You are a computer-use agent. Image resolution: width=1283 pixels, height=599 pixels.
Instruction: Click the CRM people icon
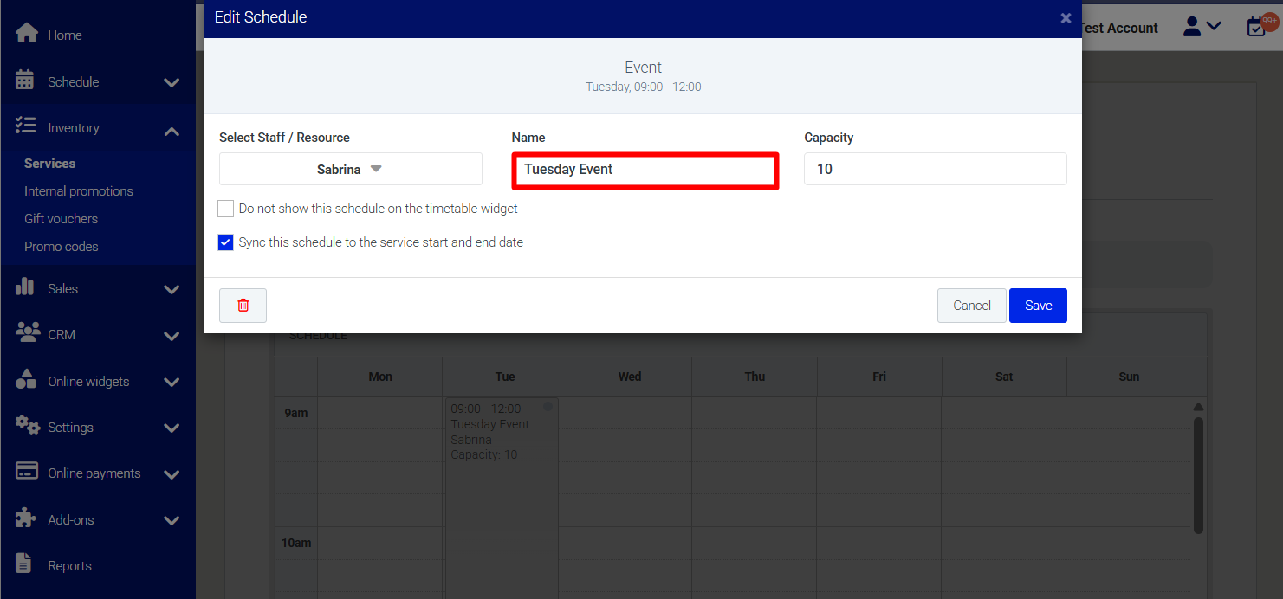pyautogui.click(x=27, y=333)
